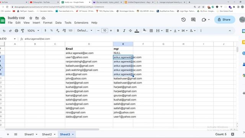Decrease decimal places icon

[58, 31]
